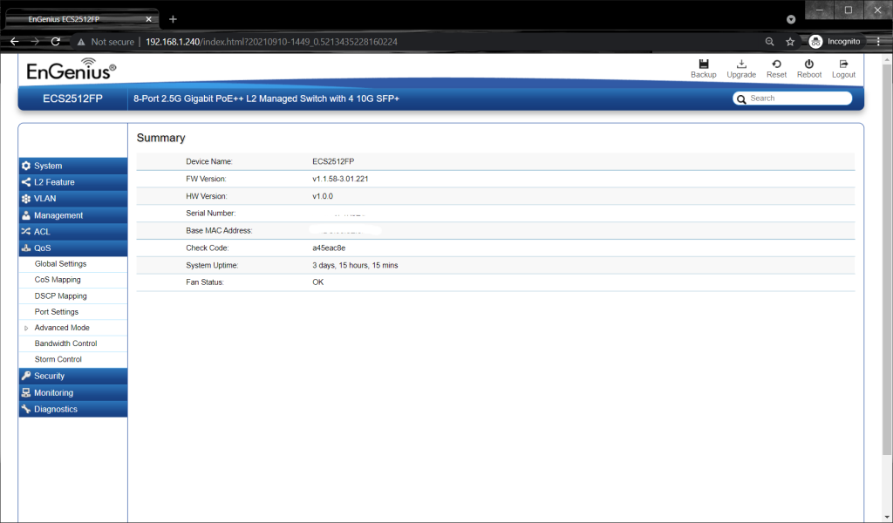Click the Diagnostics wrench icon
Screen dimensions: 893x523
(26, 409)
